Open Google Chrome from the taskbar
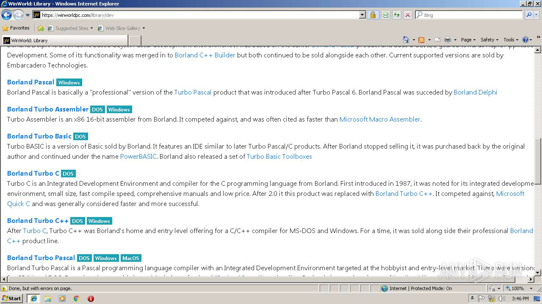 (x=77, y=298)
